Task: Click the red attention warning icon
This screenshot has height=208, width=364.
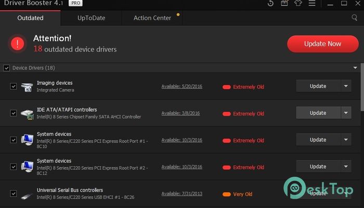Action: pos(17,44)
